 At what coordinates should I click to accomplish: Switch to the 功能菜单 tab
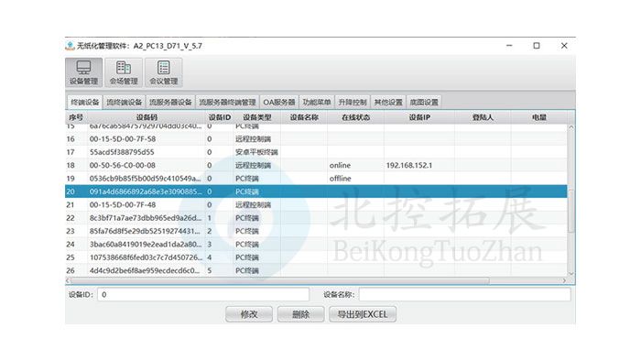[317, 103]
